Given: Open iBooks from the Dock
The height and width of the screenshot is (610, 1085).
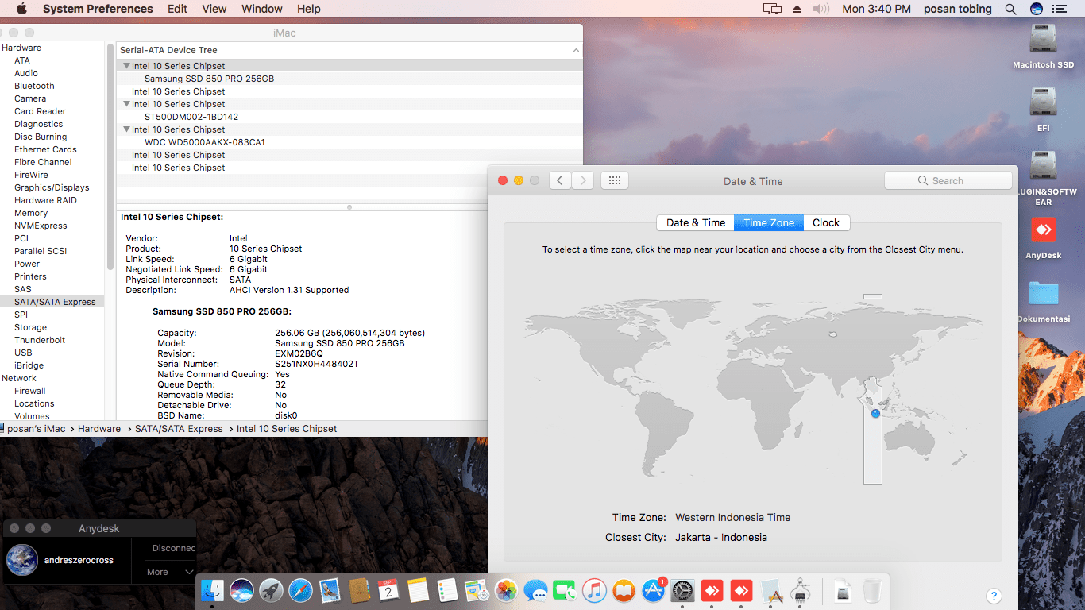Looking at the screenshot, I should (624, 590).
